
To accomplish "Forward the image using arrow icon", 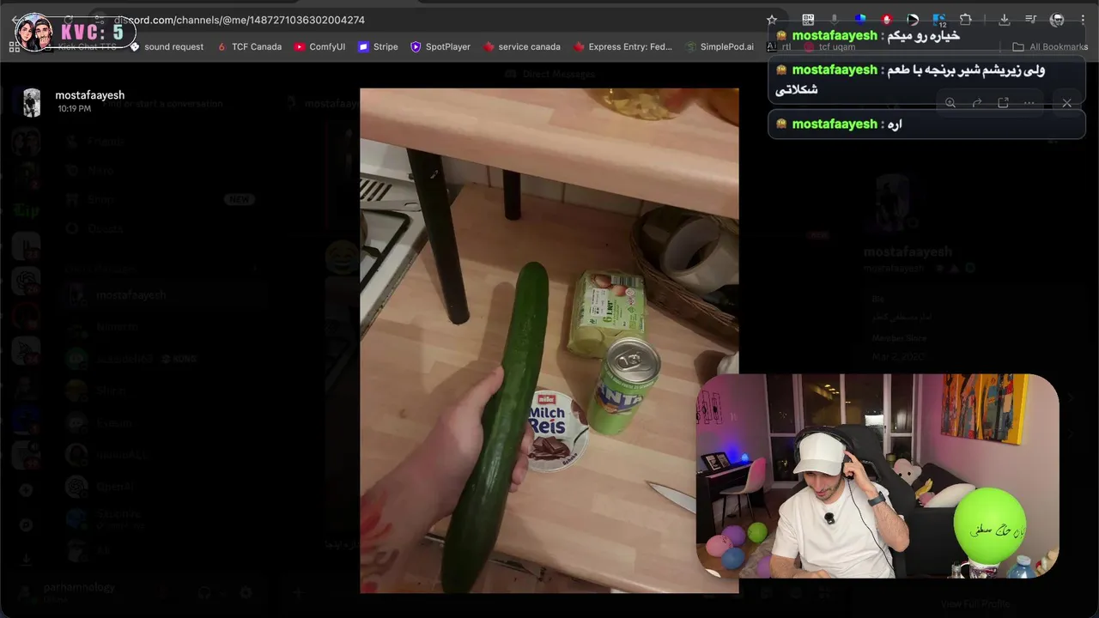I will coord(977,103).
